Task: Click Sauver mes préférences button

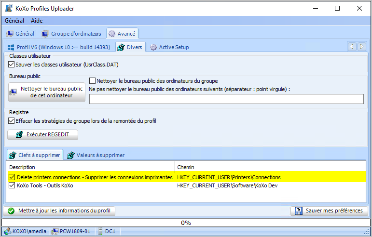Action: pyautogui.click(x=329, y=211)
